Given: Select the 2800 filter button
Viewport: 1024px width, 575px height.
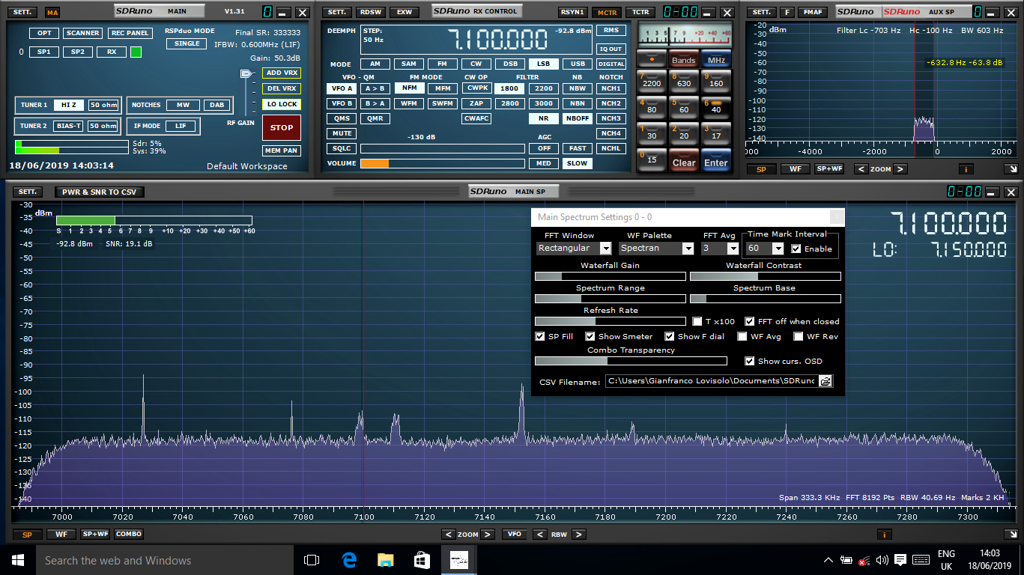Looking at the screenshot, I should click(x=510, y=103).
